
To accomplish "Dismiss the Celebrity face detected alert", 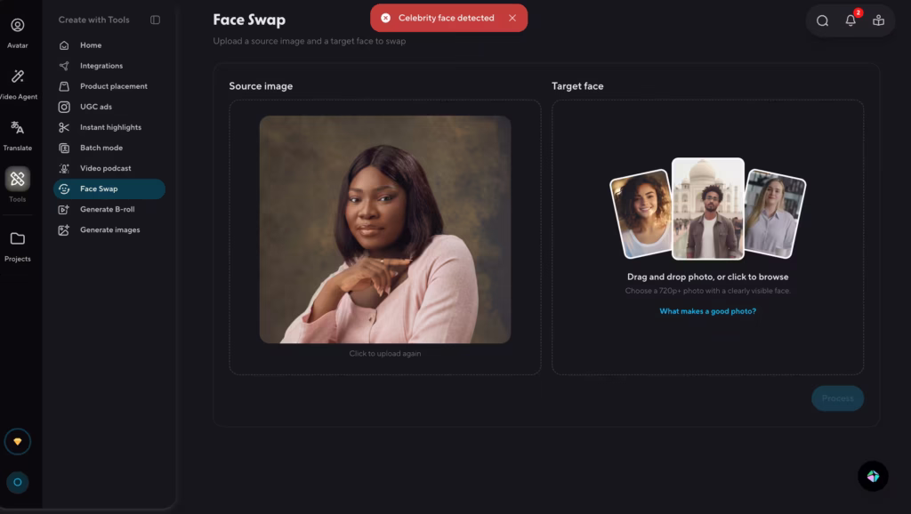I will click(512, 18).
